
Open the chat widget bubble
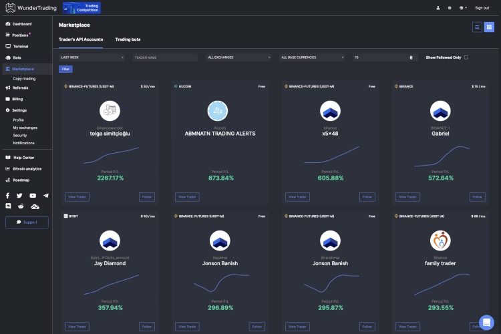(x=486, y=322)
